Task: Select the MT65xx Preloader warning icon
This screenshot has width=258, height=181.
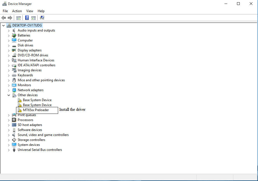Action: (20, 110)
